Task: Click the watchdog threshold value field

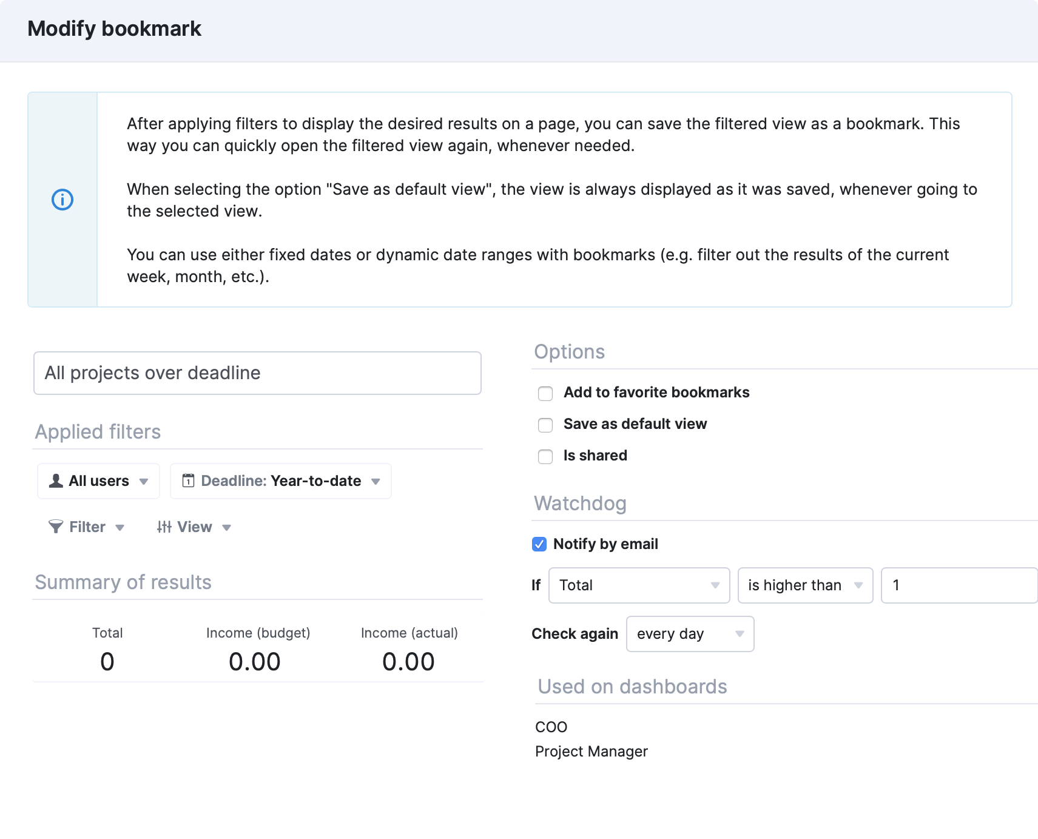Action: [x=959, y=585]
